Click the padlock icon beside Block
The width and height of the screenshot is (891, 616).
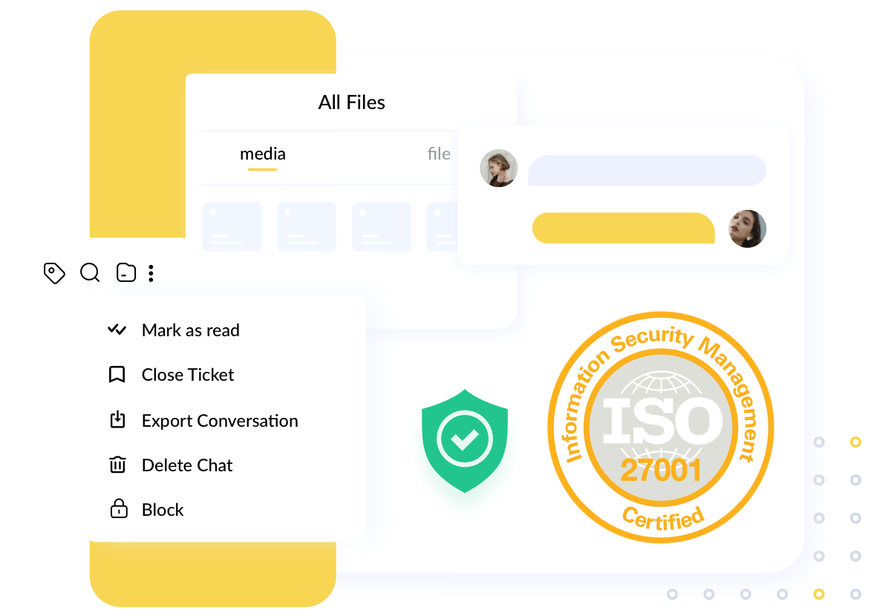118,509
